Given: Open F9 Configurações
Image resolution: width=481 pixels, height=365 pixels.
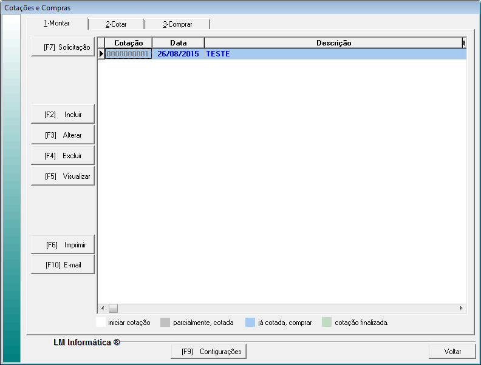Looking at the screenshot, I should point(210,352).
